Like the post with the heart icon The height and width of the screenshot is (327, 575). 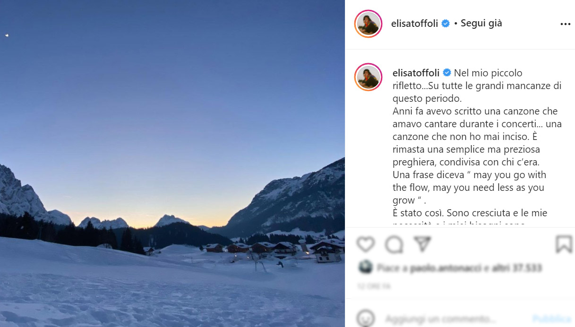[365, 244]
